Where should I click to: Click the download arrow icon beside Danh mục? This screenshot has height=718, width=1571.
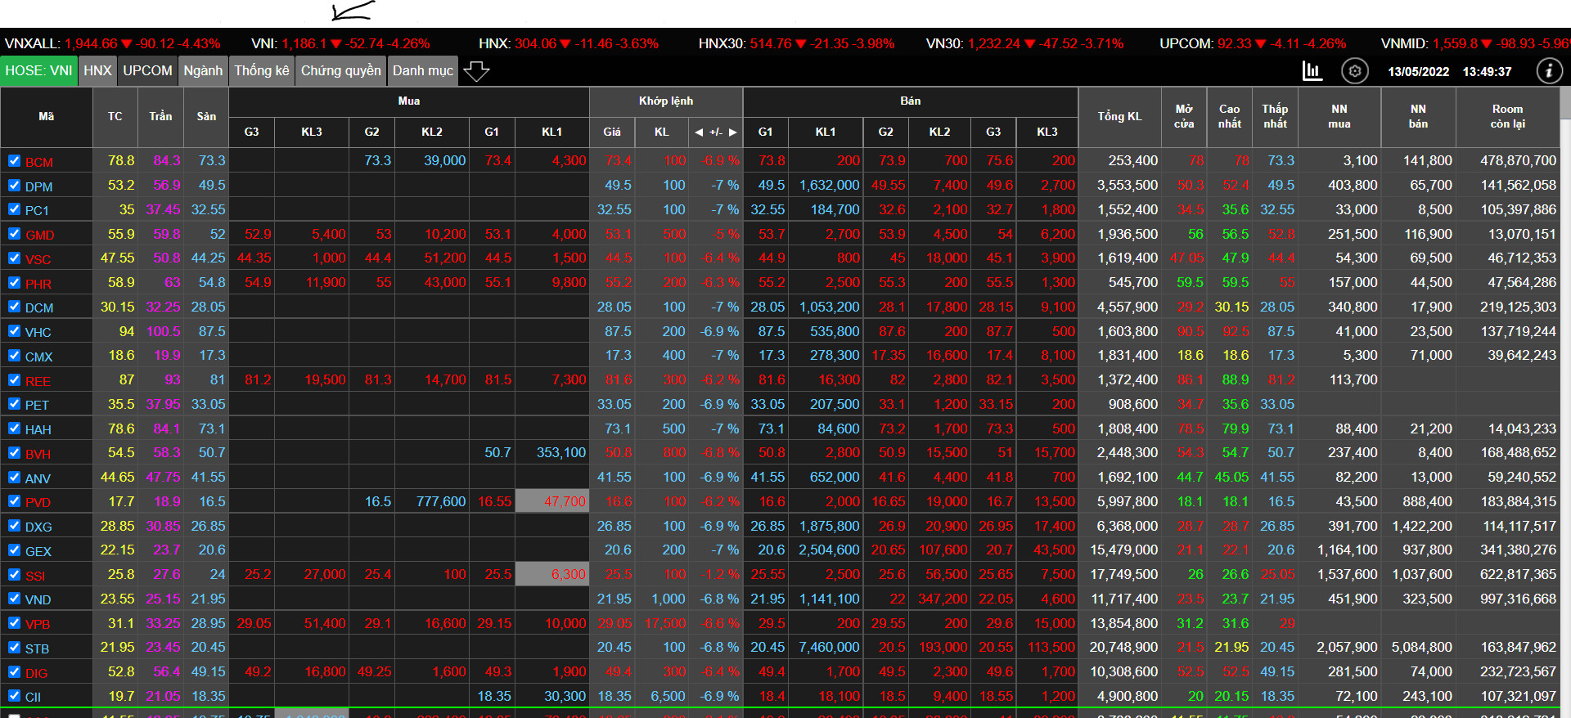476,71
